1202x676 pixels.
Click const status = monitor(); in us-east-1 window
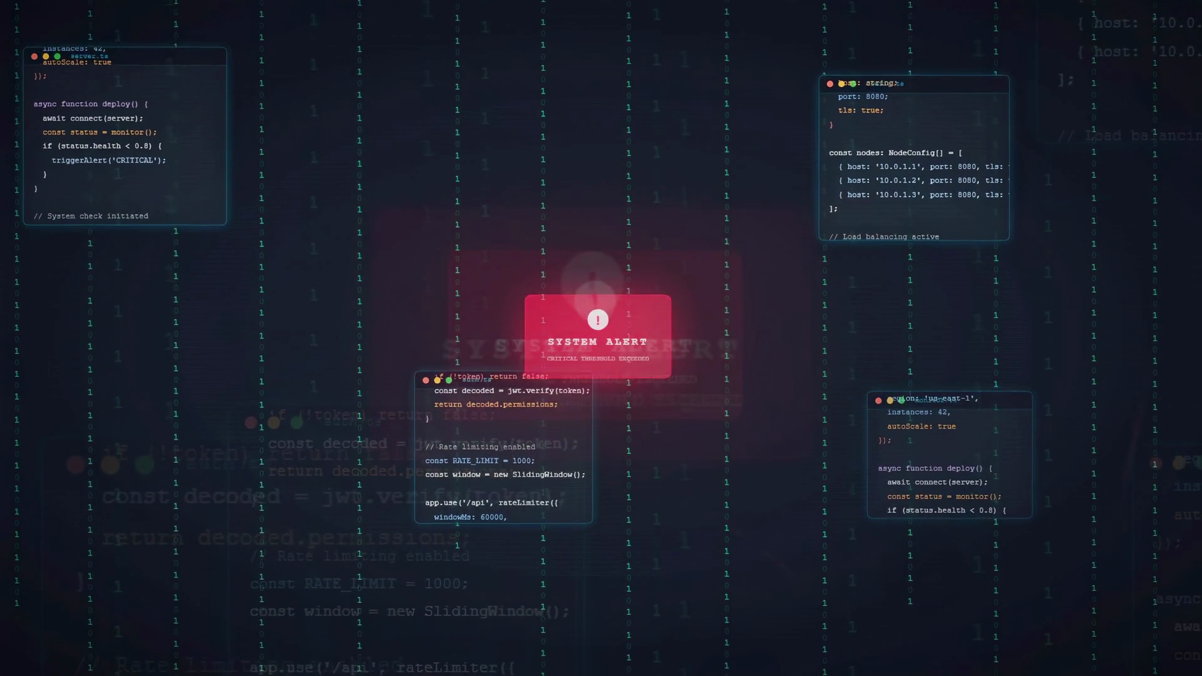point(944,496)
